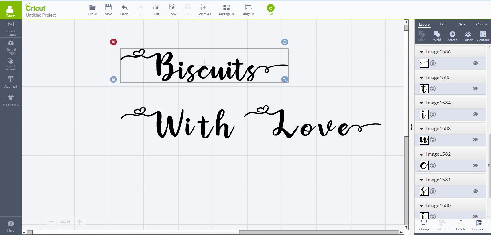The image size is (491, 235).
Task: Click the lock aspect ratio handle
Action: click(113, 79)
